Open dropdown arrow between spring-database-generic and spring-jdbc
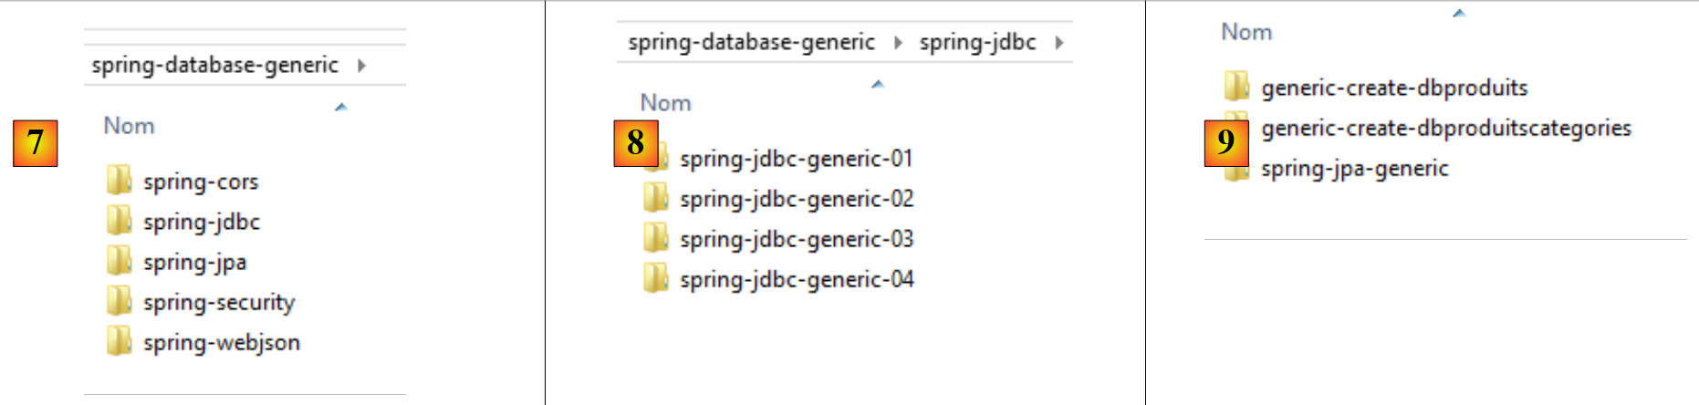 tap(898, 42)
